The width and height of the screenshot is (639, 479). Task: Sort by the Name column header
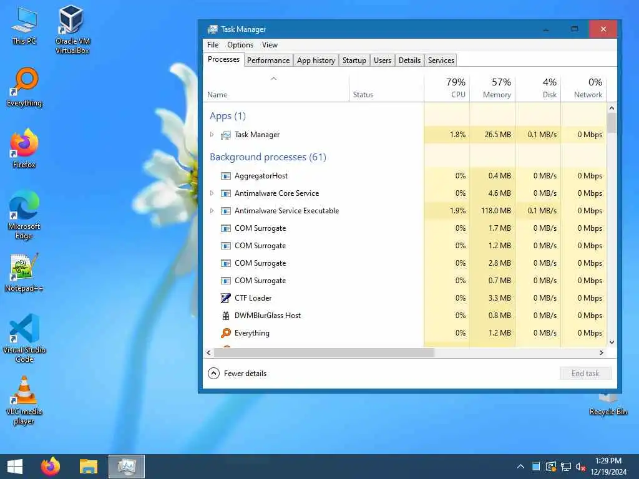pos(276,87)
